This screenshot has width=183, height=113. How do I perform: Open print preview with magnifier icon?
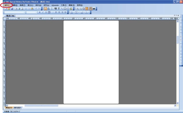pos(22,9)
